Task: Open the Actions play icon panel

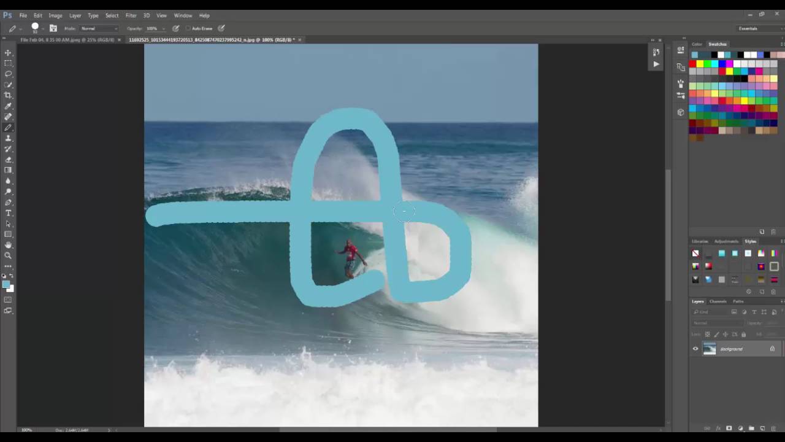Action: [x=656, y=64]
